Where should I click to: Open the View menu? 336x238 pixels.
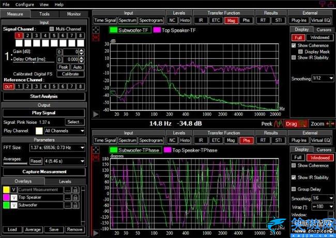pos(44,5)
